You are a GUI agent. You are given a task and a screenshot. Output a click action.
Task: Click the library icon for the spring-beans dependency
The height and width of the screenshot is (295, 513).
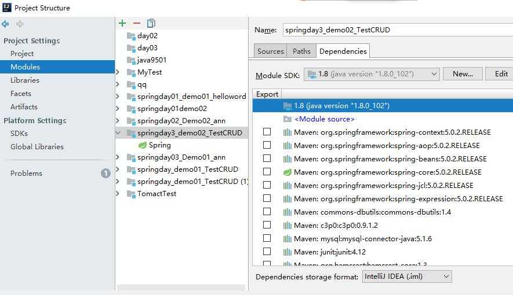[x=288, y=159]
